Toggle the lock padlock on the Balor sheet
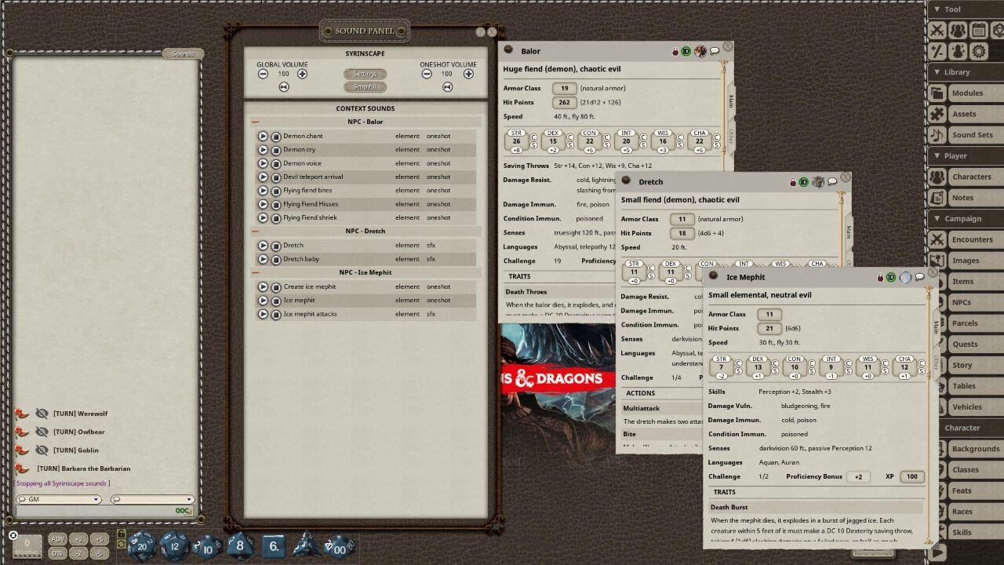The width and height of the screenshot is (1004, 565). (675, 50)
